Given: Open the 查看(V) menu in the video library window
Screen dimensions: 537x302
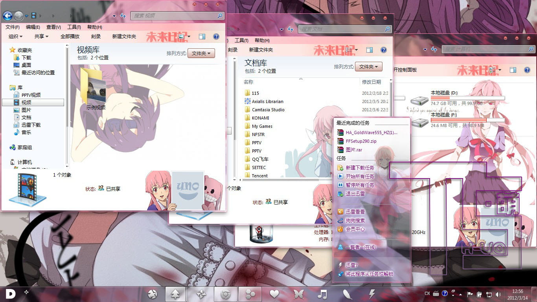Looking at the screenshot, I should [x=53, y=27].
